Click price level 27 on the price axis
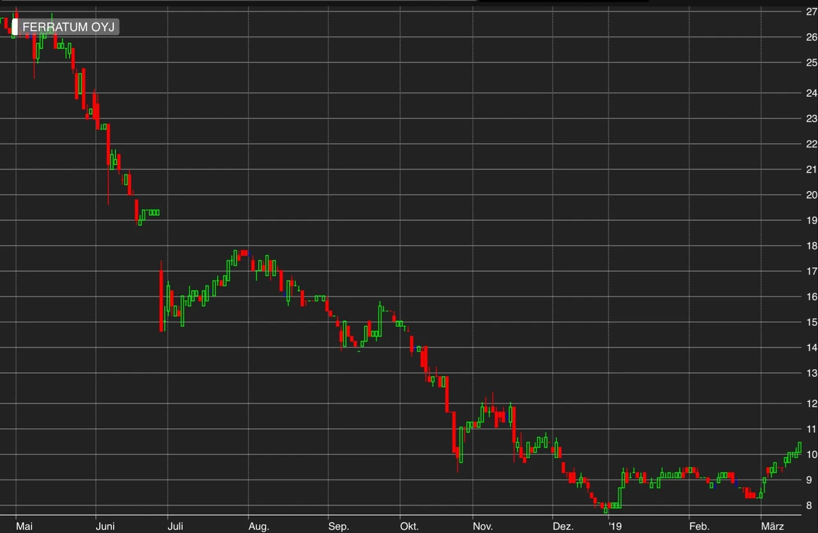The image size is (818, 533). click(x=812, y=11)
